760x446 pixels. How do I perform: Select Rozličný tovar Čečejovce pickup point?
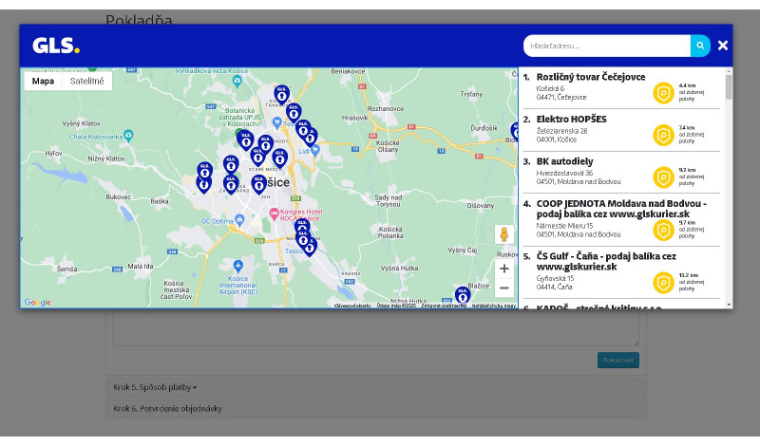(x=590, y=77)
